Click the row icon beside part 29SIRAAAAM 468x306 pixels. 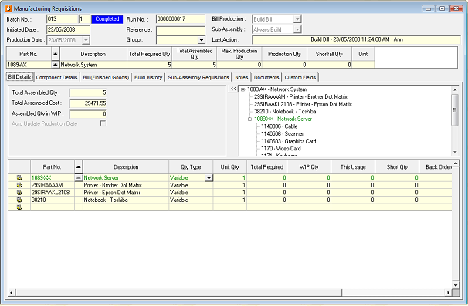[19, 185]
